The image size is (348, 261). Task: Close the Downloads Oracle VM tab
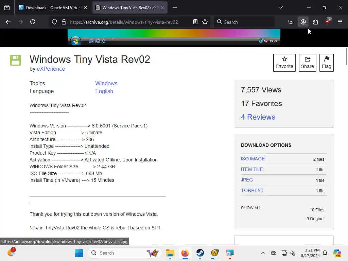pyautogui.click(x=86, y=8)
